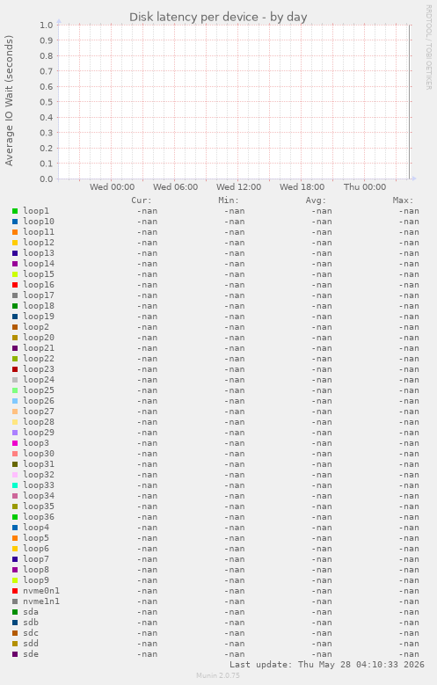The height and width of the screenshot is (685, 437).
Task: Select the legend label loop17
Action: 39,295
